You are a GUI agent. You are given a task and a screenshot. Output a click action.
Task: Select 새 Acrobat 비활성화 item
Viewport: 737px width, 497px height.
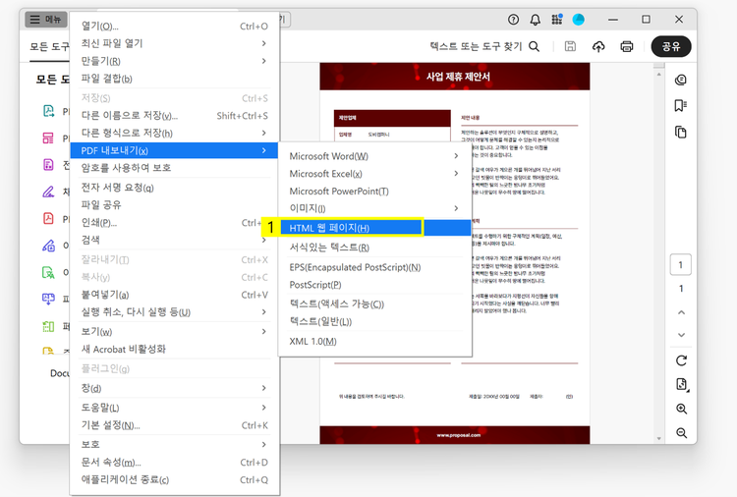coord(174,349)
